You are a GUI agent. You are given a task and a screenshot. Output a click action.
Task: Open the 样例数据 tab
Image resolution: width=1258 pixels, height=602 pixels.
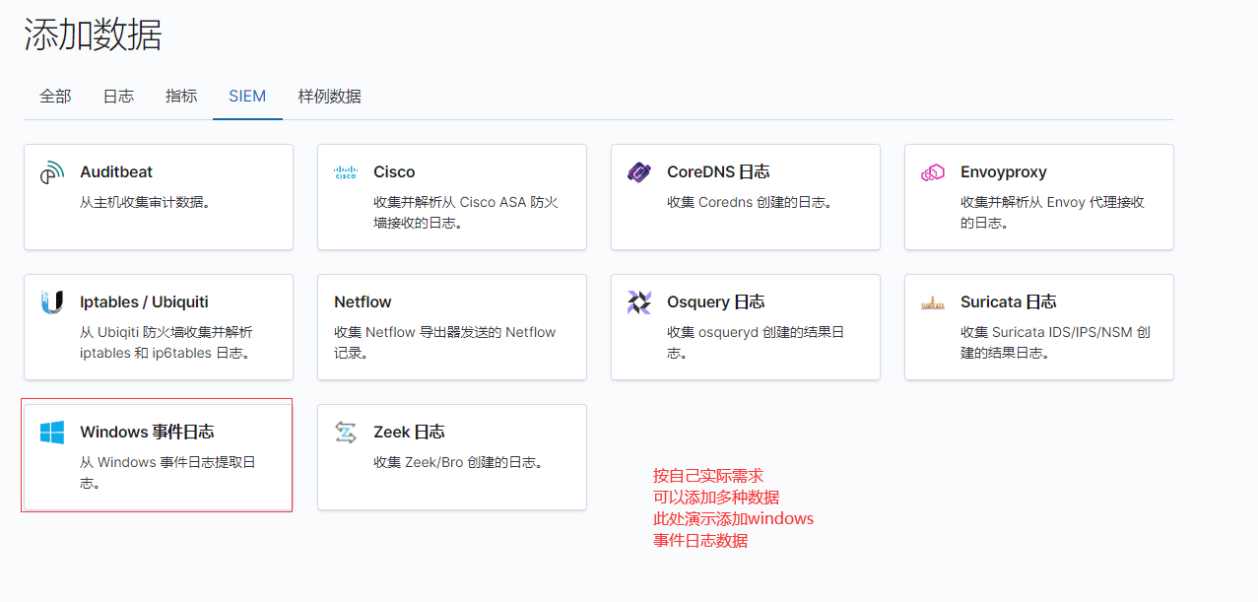[x=330, y=96]
